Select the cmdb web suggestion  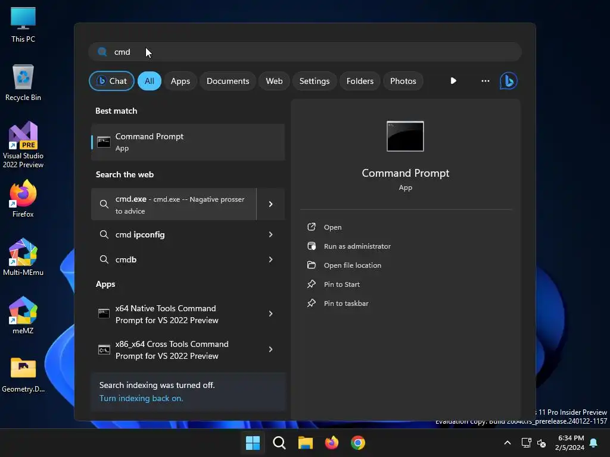pyautogui.click(x=174, y=259)
